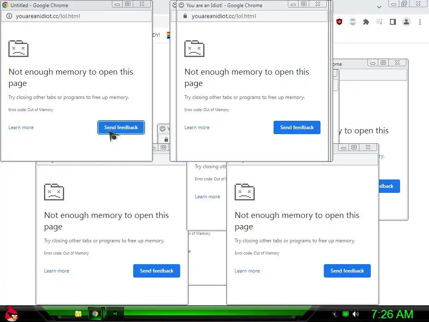Click Send feedback in the Untitled window

pyautogui.click(x=121, y=127)
